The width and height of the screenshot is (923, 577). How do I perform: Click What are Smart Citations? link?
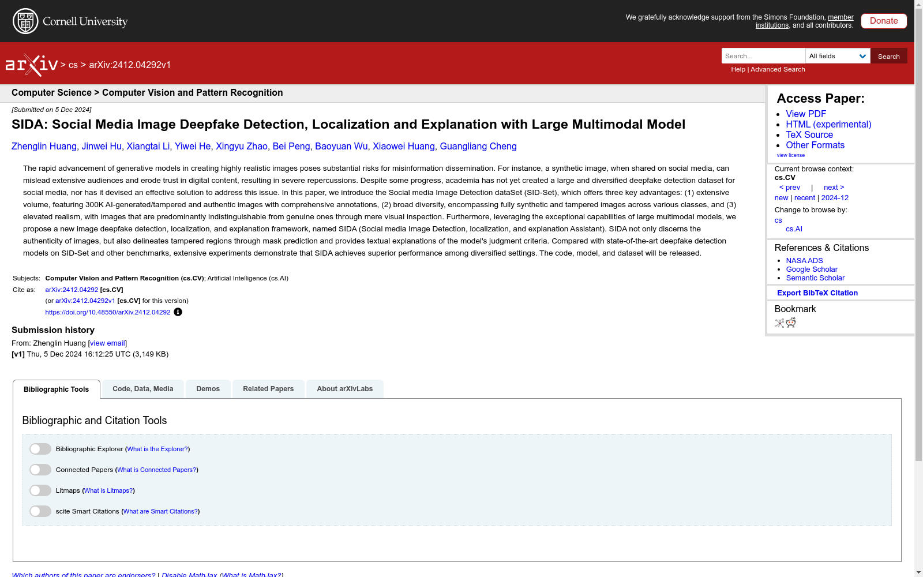point(161,511)
